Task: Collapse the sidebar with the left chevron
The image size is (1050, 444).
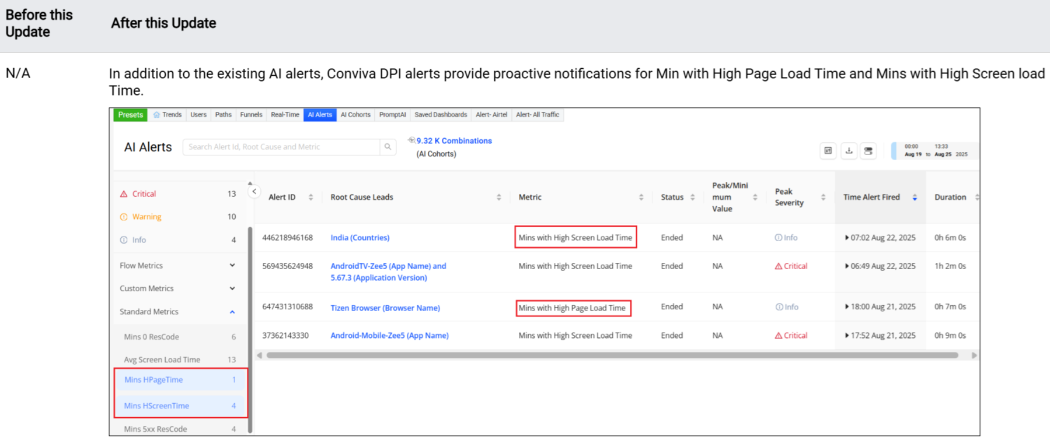Action: [x=254, y=192]
